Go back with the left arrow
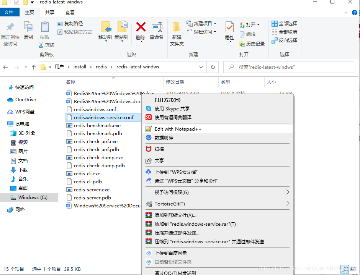 point(5,67)
